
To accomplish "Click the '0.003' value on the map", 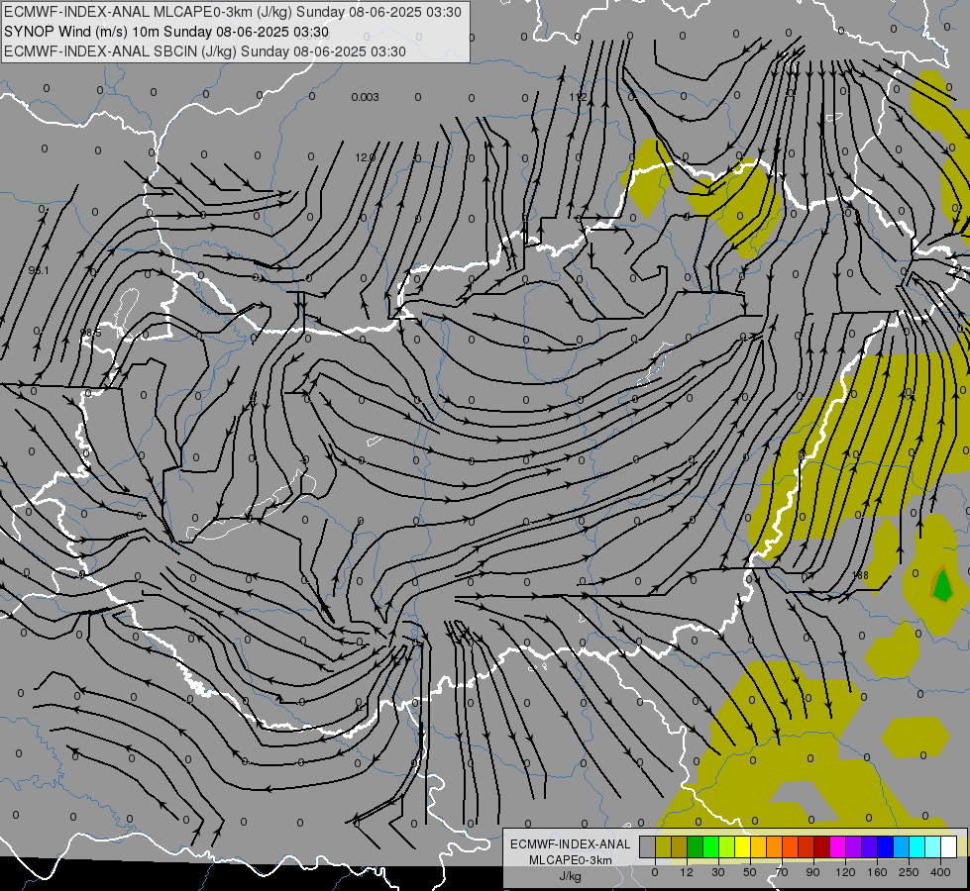I will (365, 97).
